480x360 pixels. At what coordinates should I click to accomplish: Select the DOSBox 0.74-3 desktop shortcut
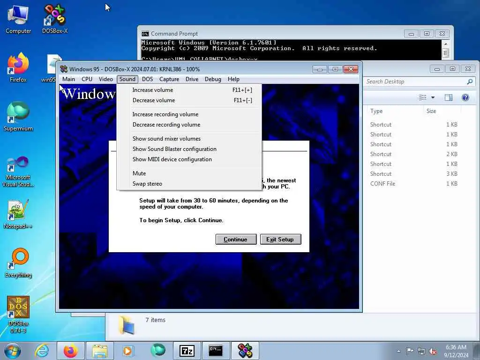point(18,315)
